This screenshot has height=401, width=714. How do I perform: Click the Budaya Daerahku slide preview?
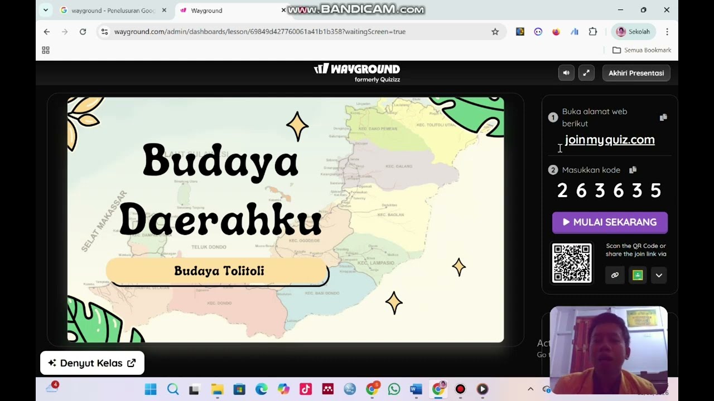pyautogui.click(x=286, y=219)
